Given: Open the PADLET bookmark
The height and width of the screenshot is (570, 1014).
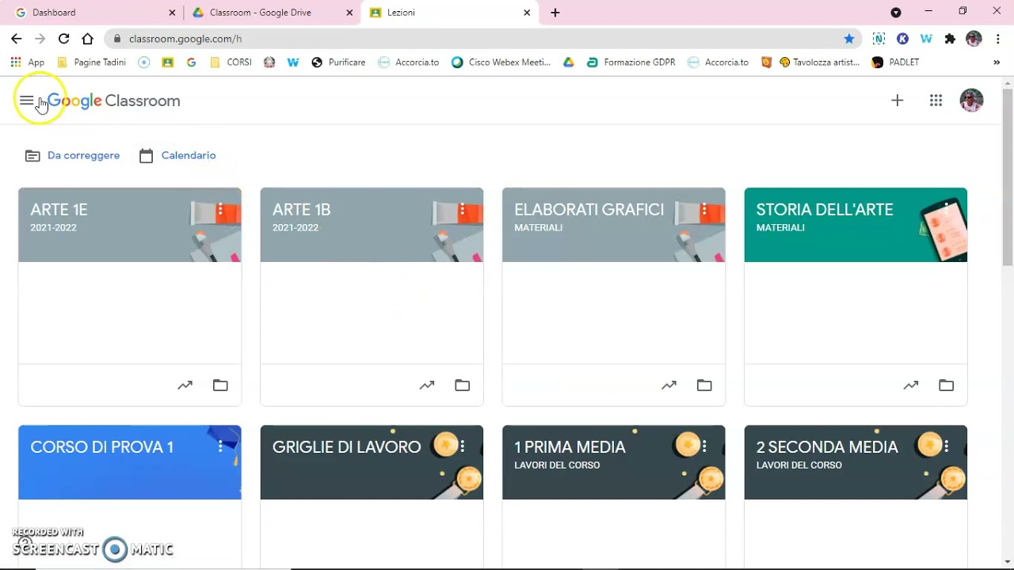Looking at the screenshot, I should (896, 62).
